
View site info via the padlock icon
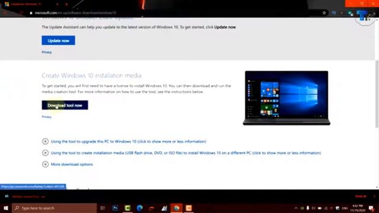(31, 13)
